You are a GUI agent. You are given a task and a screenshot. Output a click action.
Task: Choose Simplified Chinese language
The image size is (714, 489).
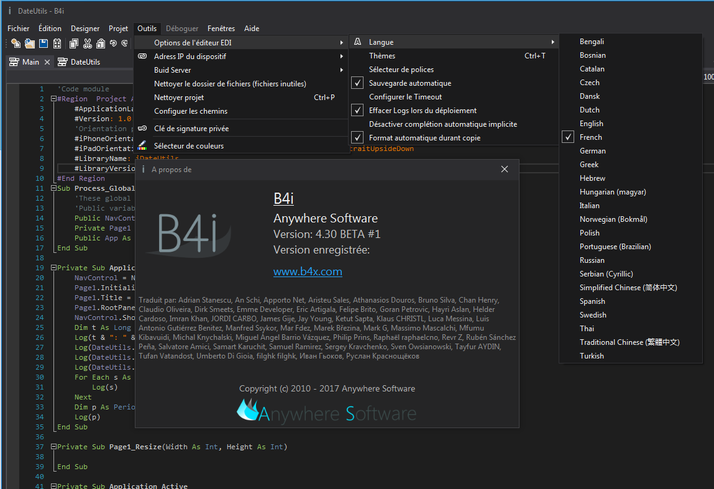tap(631, 287)
